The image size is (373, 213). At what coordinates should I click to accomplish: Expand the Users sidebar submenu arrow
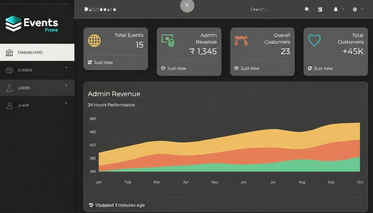point(66,85)
